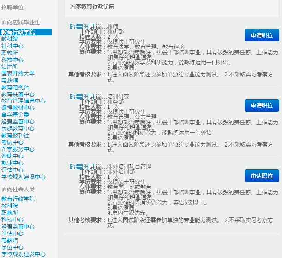Open the 学位中心 link
This screenshot has height=258, width=282.
[12, 247]
